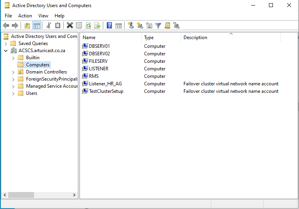This screenshot has height=209, width=299.
Task: Expand the Domain Controllers tree node
Action: coord(13,72)
